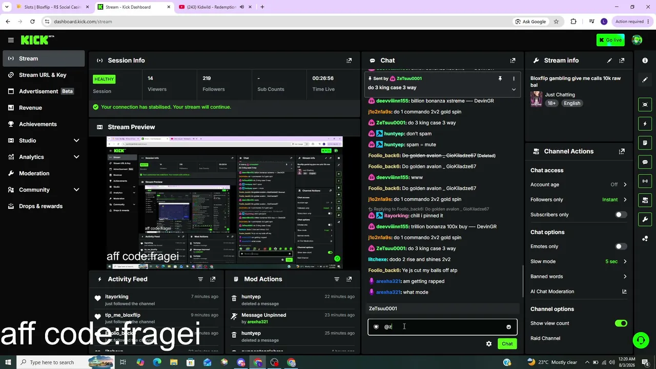Toggle Subscribers only chat
This screenshot has width=656, height=369.
click(x=621, y=215)
